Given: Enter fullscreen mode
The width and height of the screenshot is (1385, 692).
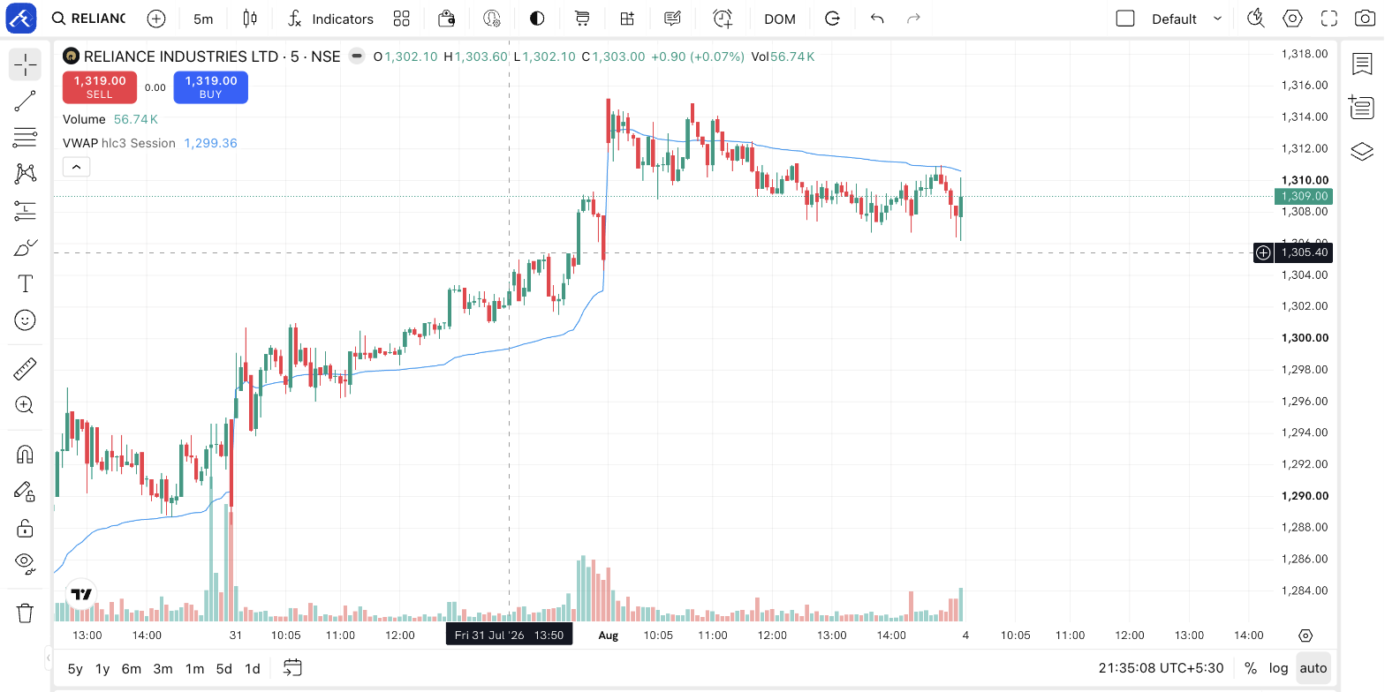Looking at the screenshot, I should [1328, 19].
